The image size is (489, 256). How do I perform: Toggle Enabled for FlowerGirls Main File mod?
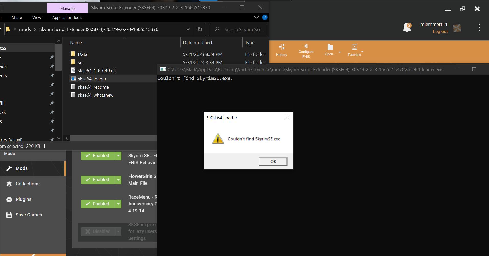pyautogui.click(x=98, y=180)
